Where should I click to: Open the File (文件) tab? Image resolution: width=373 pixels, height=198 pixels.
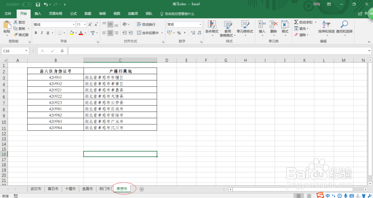point(8,14)
